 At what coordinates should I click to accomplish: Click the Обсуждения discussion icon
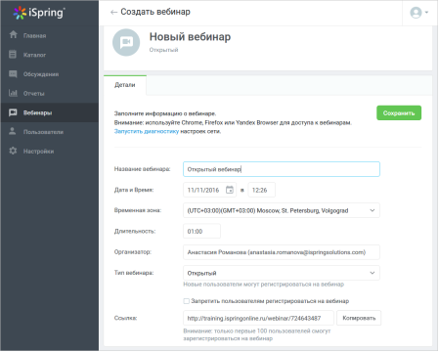point(13,74)
